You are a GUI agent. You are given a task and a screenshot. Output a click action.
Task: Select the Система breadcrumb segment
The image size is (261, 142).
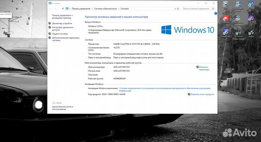coord(124,9)
